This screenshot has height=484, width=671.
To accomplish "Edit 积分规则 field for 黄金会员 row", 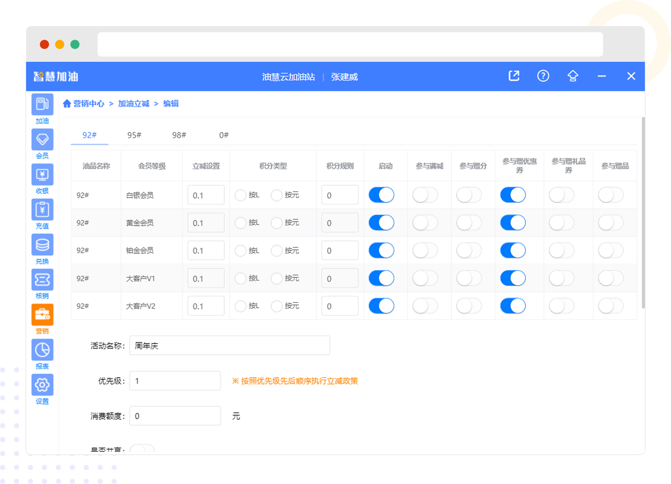I will coord(340,223).
